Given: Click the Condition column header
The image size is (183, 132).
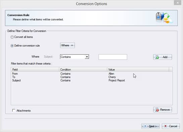Looking at the screenshot, I should (83, 70).
